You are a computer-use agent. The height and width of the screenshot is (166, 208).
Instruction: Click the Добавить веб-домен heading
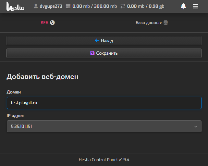pos(43,77)
